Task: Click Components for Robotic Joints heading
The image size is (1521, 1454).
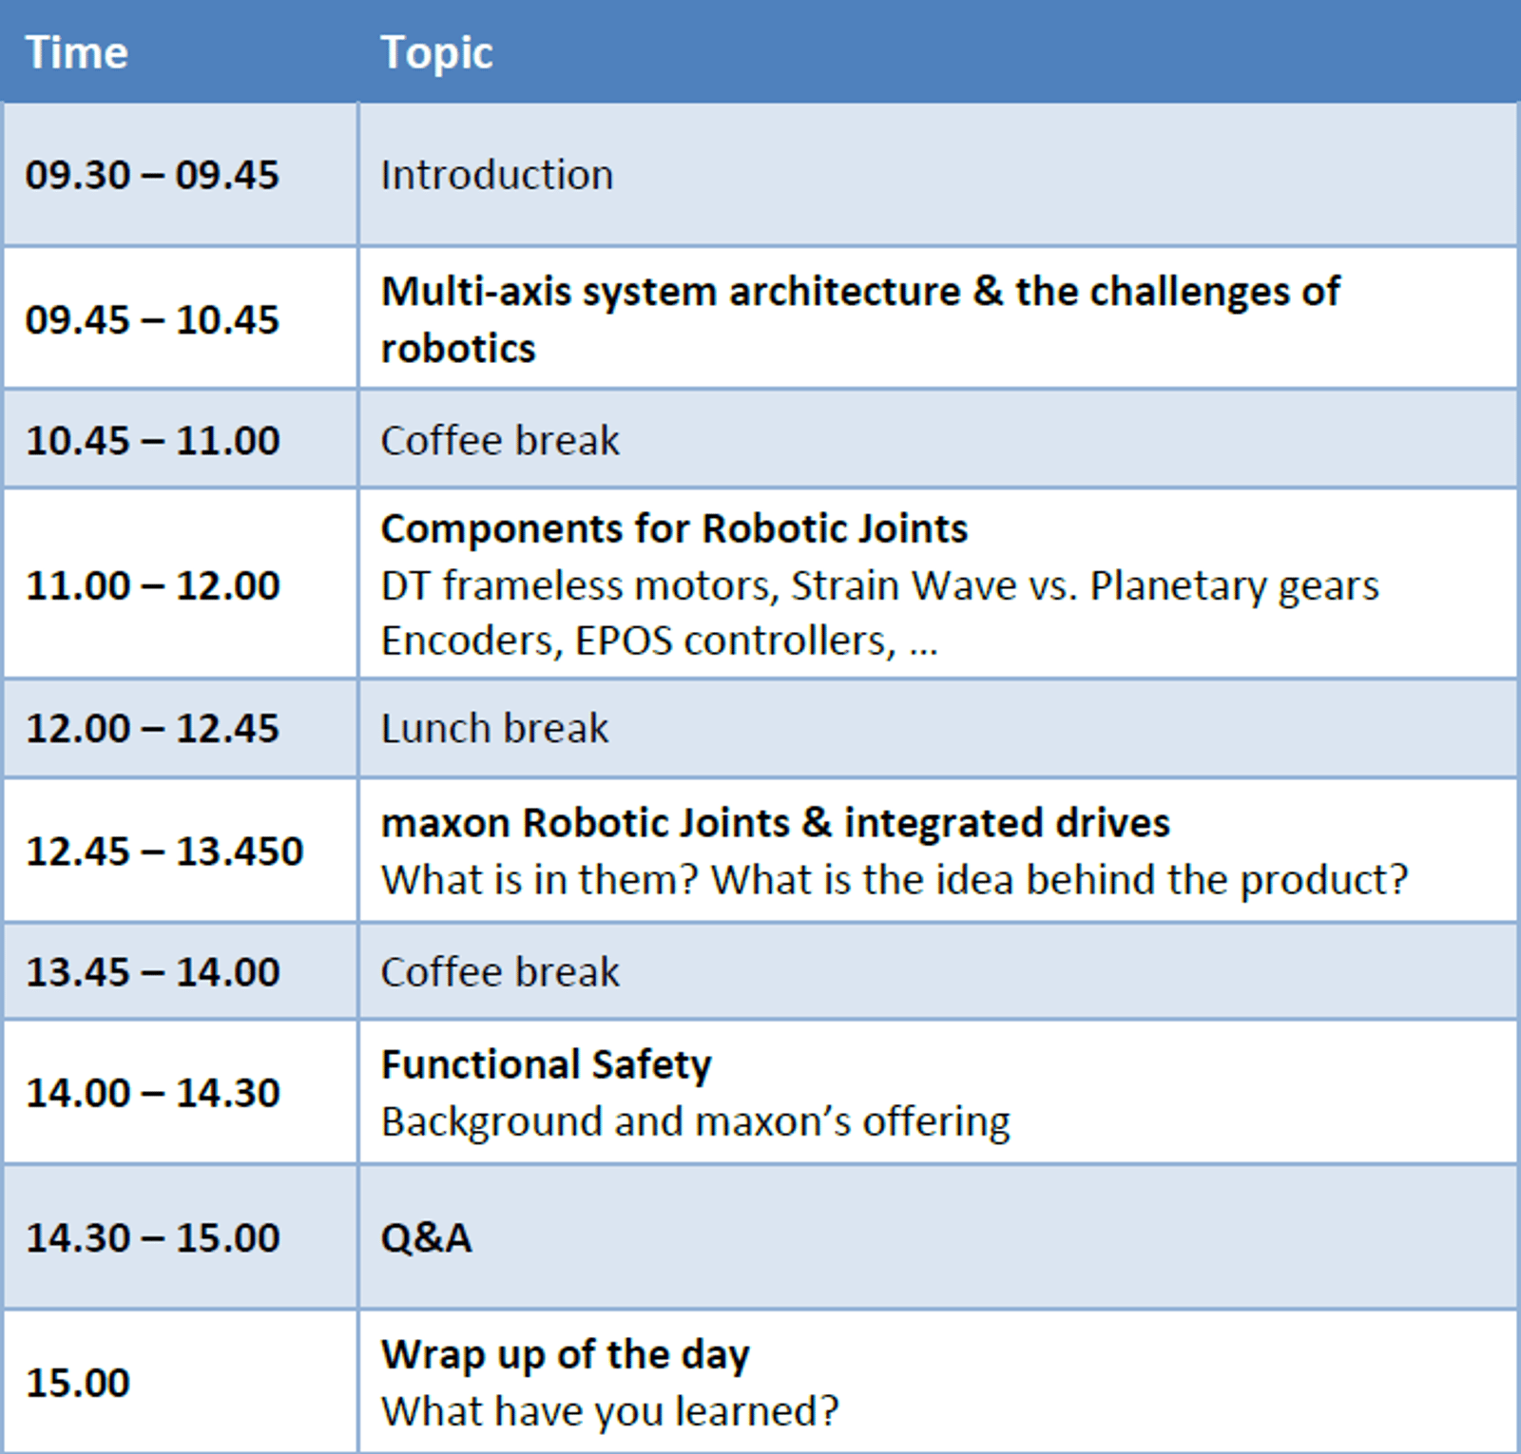Action: (674, 528)
